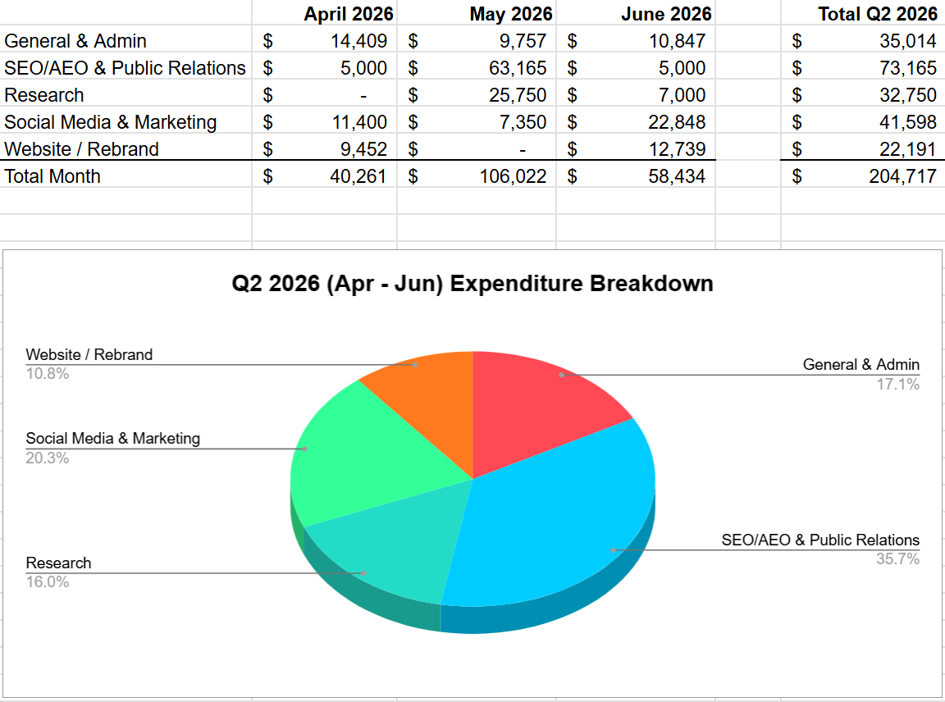Select the 63,165 SEO/AEO May cell

pyautogui.click(x=477, y=67)
